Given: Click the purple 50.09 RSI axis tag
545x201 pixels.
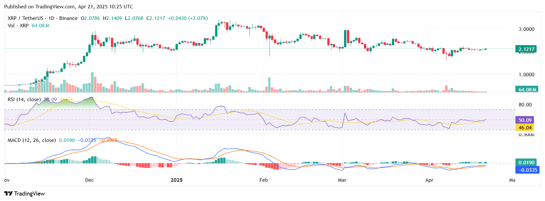Looking at the screenshot, I should (525, 120).
